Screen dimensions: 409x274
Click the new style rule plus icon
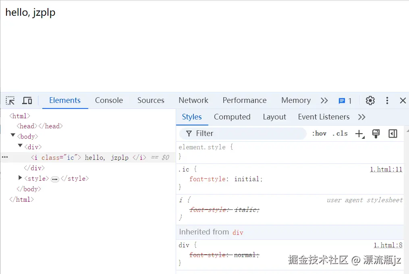(x=359, y=133)
